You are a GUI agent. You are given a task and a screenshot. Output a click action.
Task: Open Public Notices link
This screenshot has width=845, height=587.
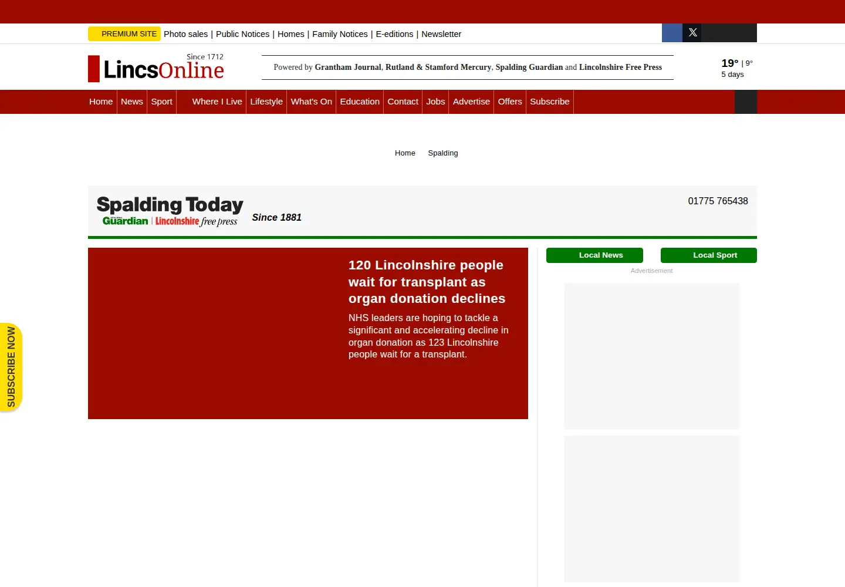(242, 34)
